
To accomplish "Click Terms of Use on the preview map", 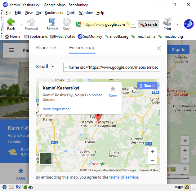I will (x=149, y=170).
